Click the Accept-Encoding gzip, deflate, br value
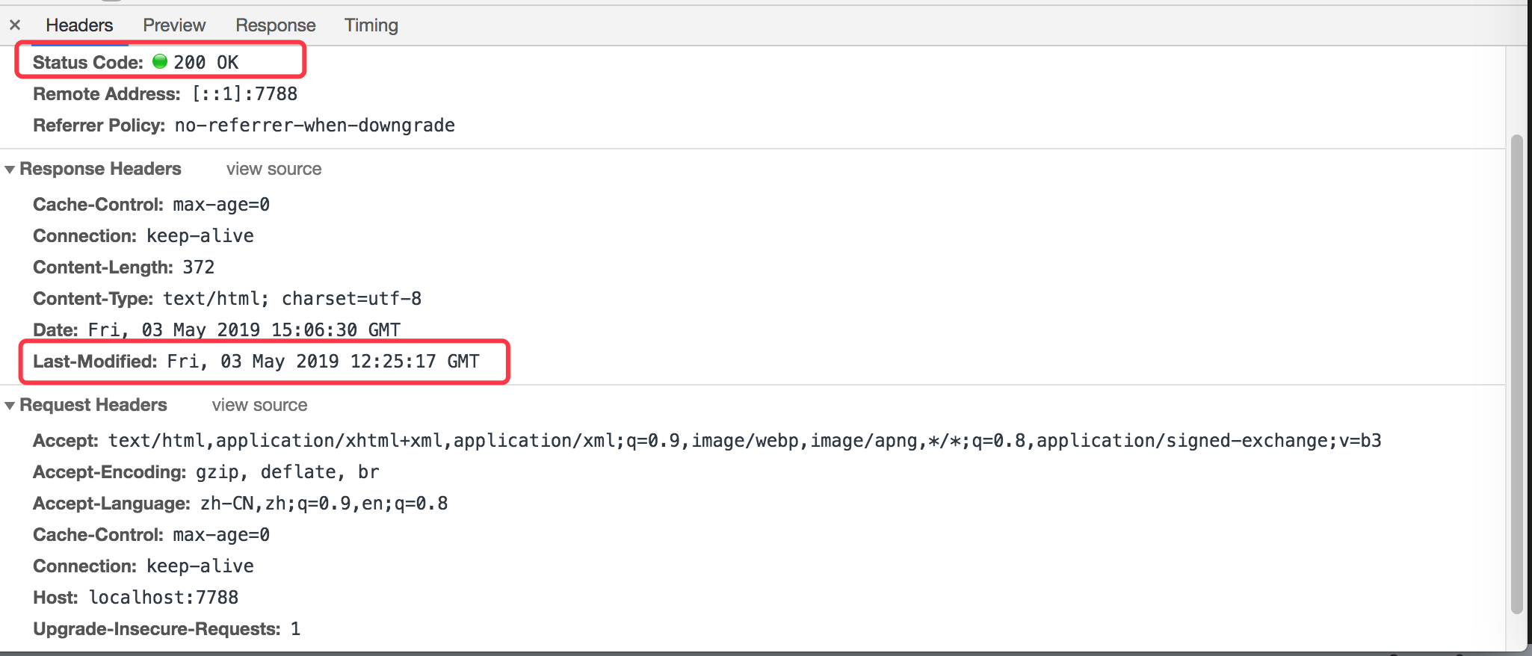1532x656 pixels. coord(287,472)
